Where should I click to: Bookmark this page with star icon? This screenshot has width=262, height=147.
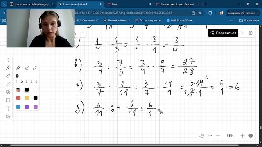[x=200, y=13]
